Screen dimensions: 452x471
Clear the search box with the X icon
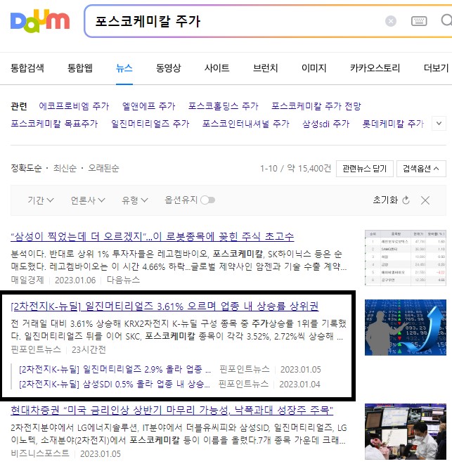(x=390, y=21)
